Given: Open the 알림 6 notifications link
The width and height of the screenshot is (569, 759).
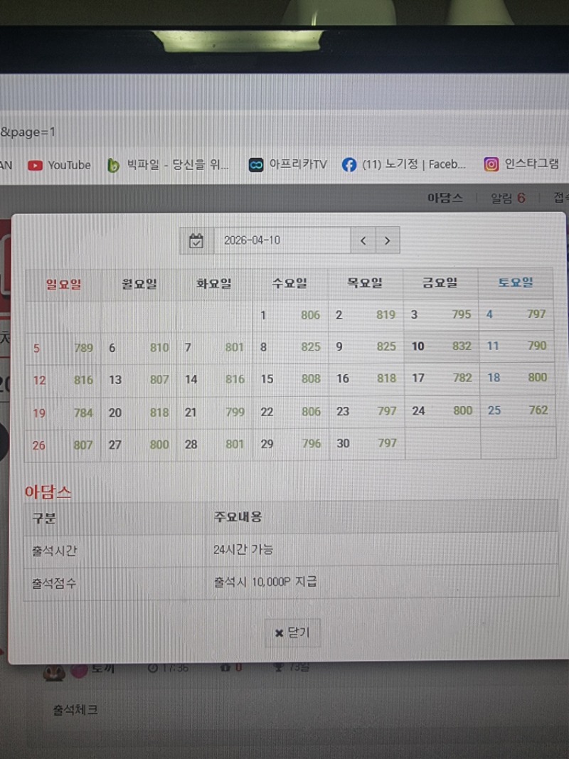Looking at the screenshot, I should click(x=506, y=198).
